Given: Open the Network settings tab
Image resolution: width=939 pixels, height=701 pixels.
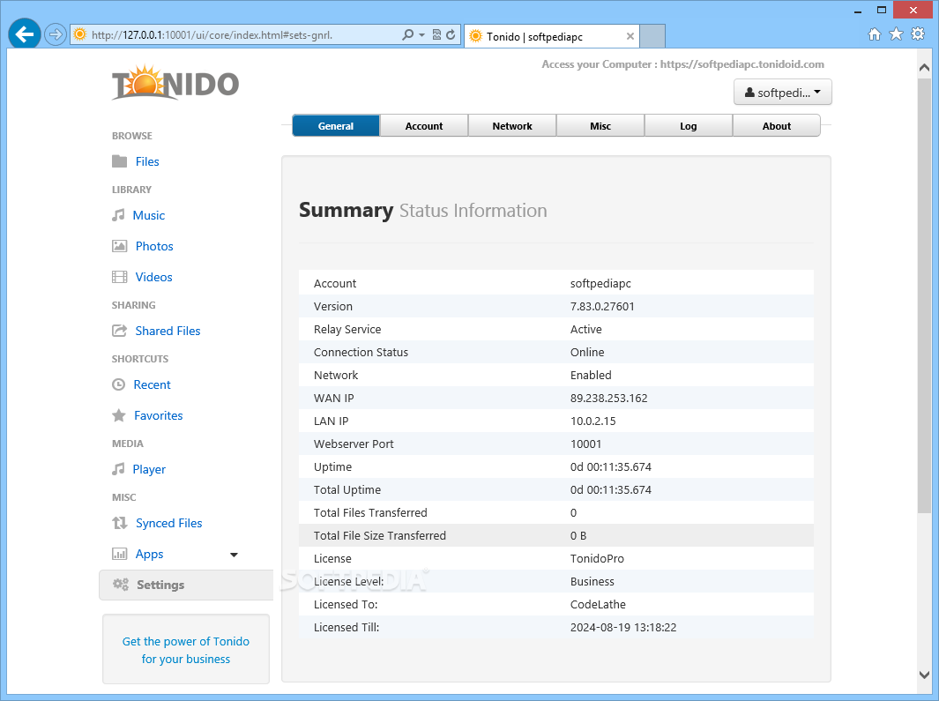Looking at the screenshot, I should pos(512,126).
